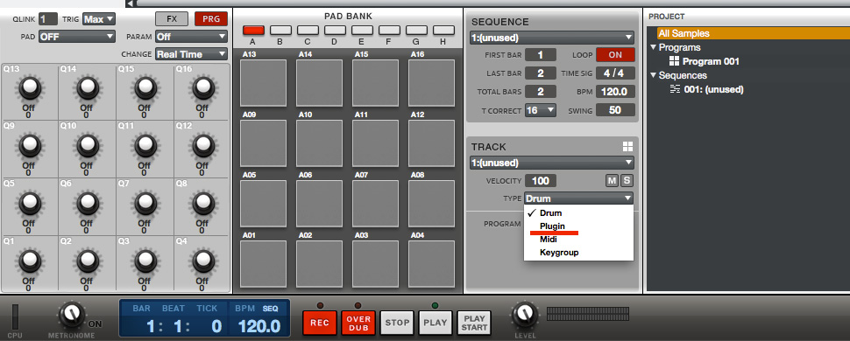Open the CHANGE Real Time dropdown
Viewport: 850px width, 341px height.
click(191, 54)
